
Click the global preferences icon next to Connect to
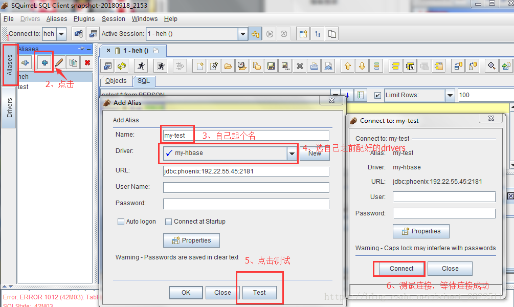79,33
